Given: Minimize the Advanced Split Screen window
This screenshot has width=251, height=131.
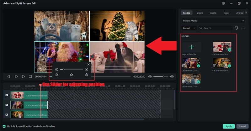Looking at the screenshot, I should [x=231, y=3].
